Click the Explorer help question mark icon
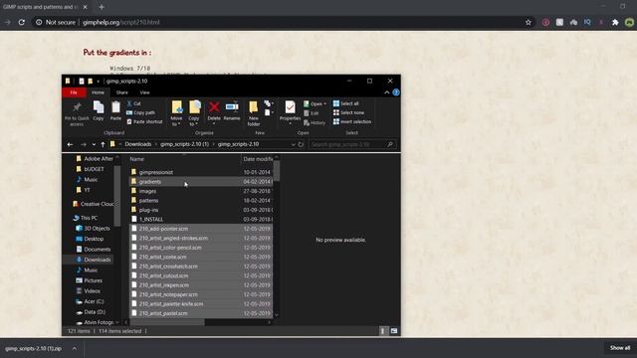The width and height of the screenshot is (637, 358). [x=396, y=92]
